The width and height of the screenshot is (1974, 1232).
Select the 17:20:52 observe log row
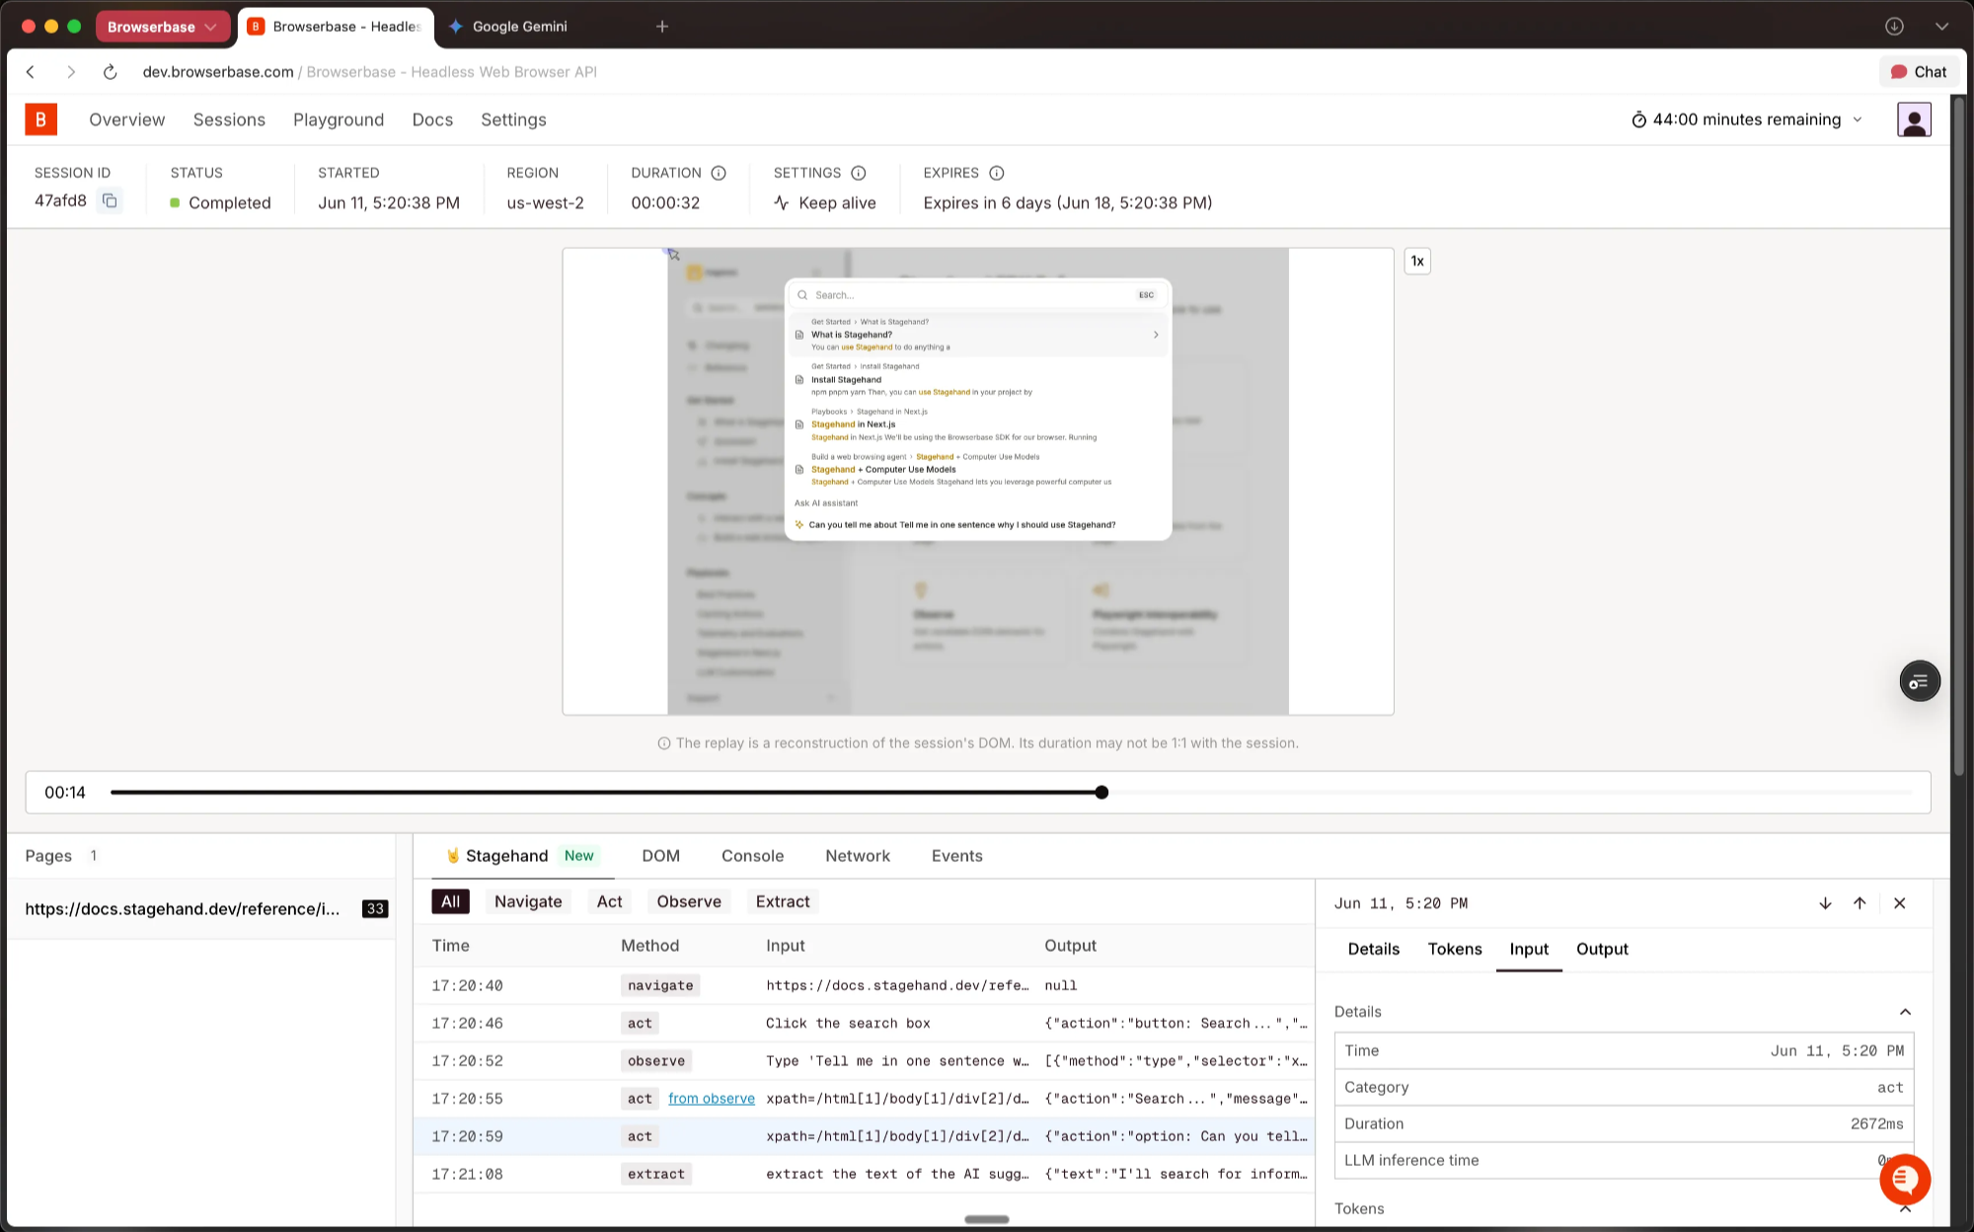(864, 1061)
